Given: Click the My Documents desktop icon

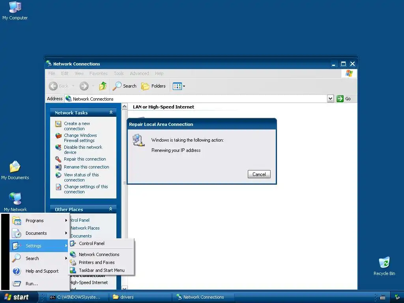Looking at the screenshot, I should point(15,170).
